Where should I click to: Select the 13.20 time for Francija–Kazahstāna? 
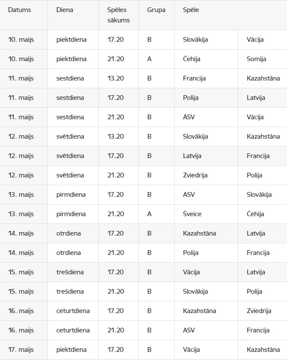click(x=115, y=78)
